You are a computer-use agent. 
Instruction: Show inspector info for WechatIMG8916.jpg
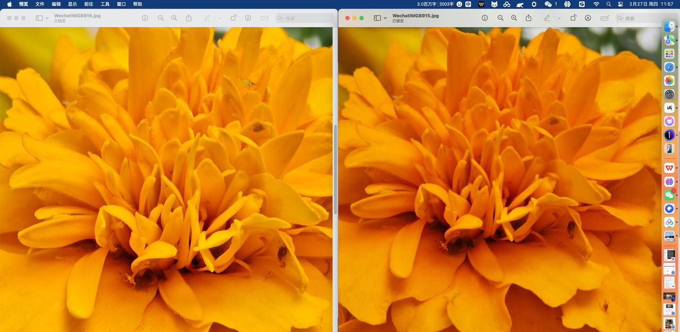click(x=145, y=18)
